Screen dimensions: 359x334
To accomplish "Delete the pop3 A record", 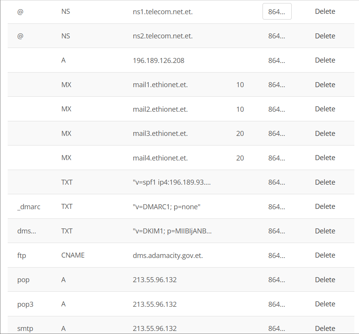I will pos(325,304).
